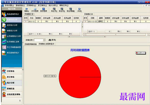Viewport: 150px width, 105px height.
Task: Expand the sidebar overflow chevron at bottom
Action: [20, 101]
